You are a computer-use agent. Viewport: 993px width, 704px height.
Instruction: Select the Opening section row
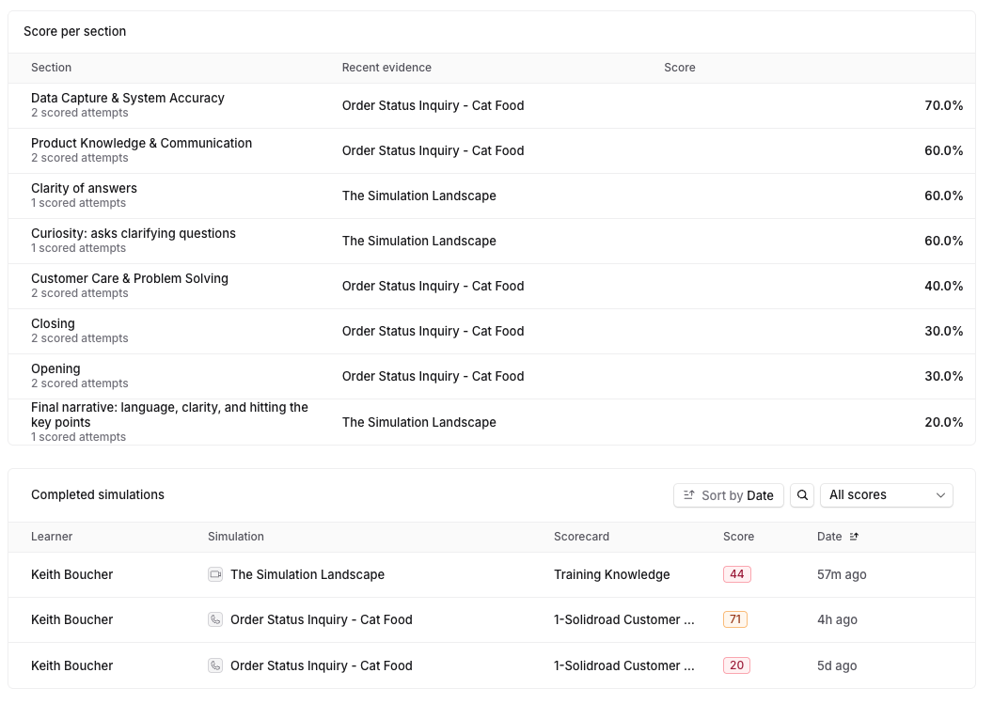pyautogui.click(x=492, y=376)
